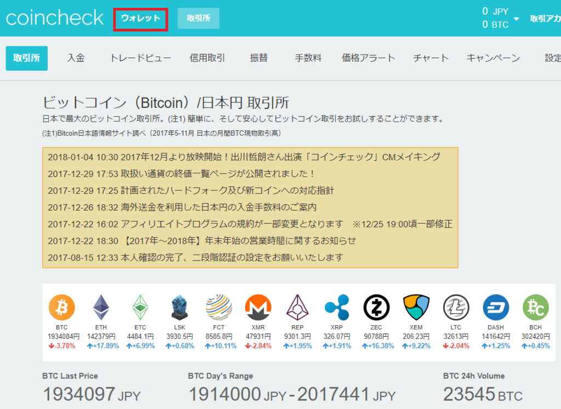Open the 終値一覧ページ announcement dated 2017-12-29 17:53
This screenshot has width=561, height=409.
181,174
